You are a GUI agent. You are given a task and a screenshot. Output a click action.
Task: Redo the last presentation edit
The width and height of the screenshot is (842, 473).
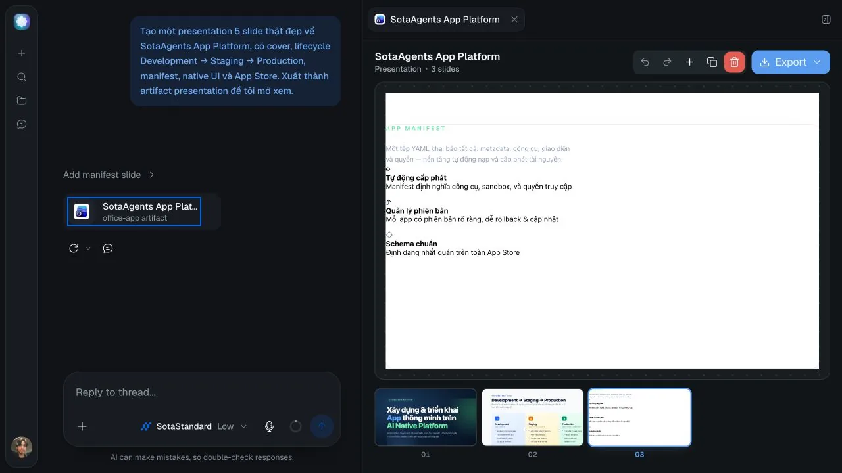click(x=667, y=62)
